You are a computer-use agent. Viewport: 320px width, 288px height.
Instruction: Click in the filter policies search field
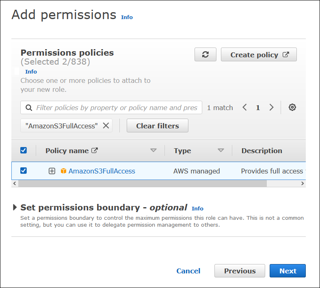click(117, 108)
